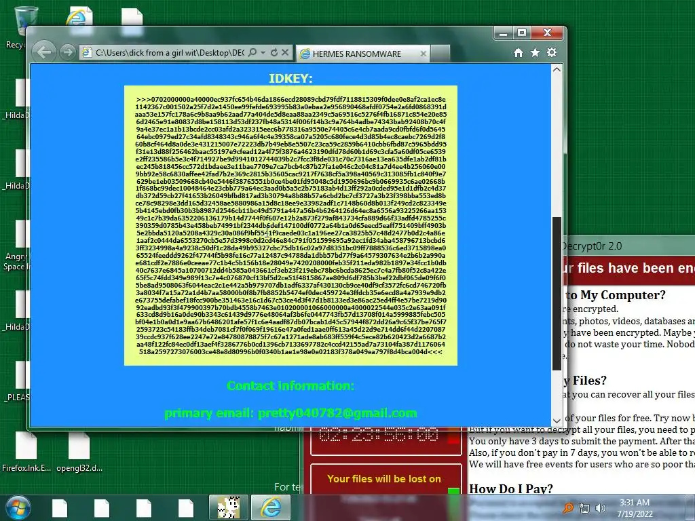Select the Firefox.lnk.E... desktop file

click(x=26, y=452)
